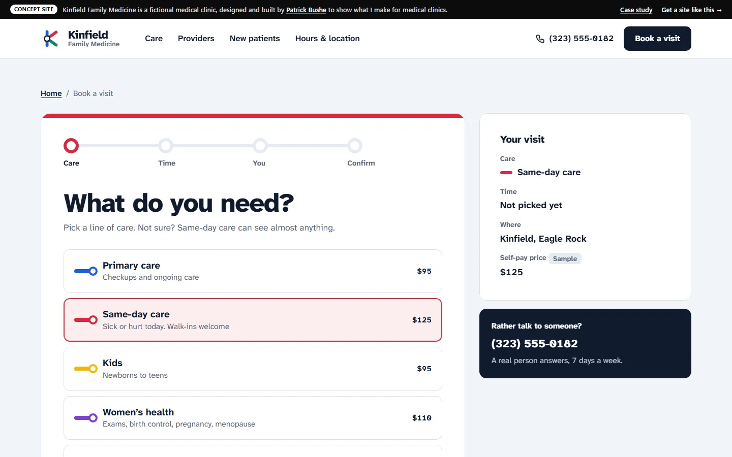
Task: Click Get a site like this link
Action: pyautogui.click(x=691, y=10)
